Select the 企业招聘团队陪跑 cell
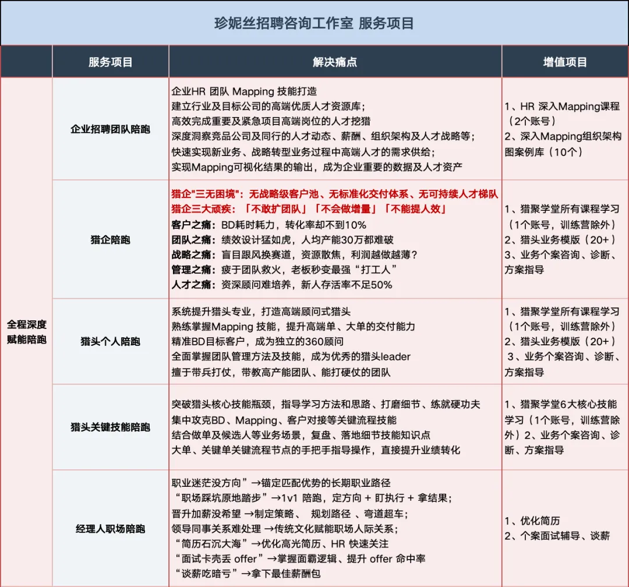The image size is (629, 587). pos(110,129)
